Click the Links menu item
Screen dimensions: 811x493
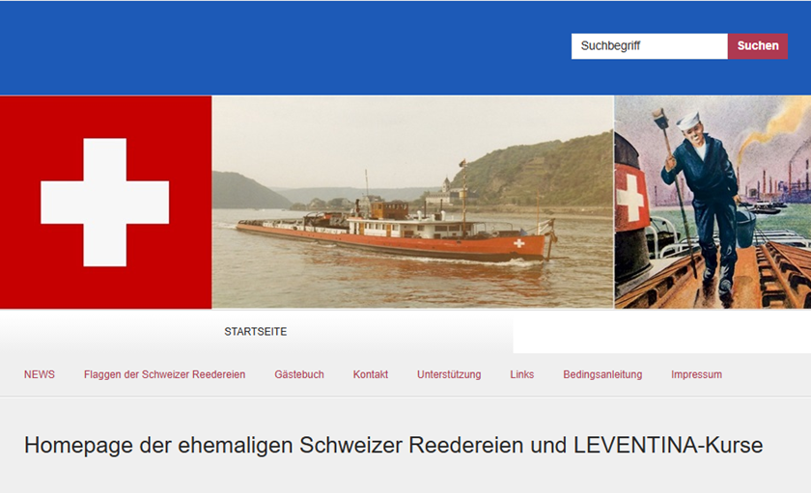(521, 374)
